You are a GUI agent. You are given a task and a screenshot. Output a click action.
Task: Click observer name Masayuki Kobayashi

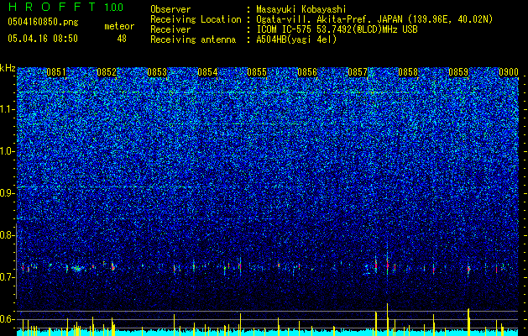[x=301, y=9]
